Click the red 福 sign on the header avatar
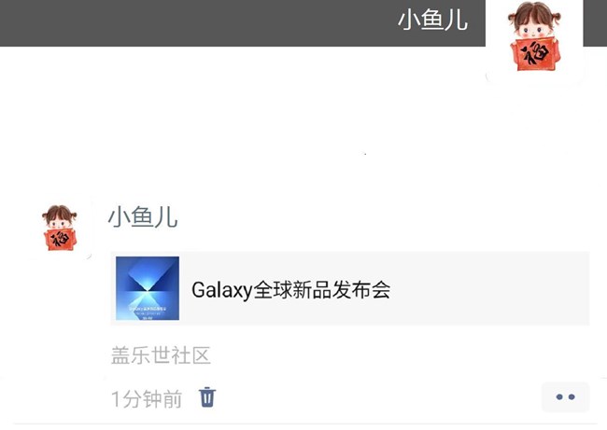The height and width of the screenshot is (430, 607). coord(536,53)
